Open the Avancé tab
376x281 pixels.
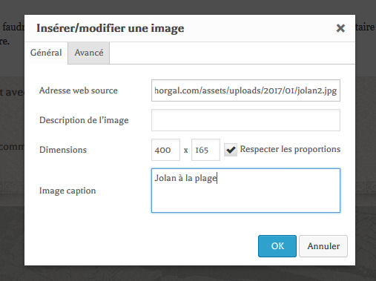click(89, 53)
